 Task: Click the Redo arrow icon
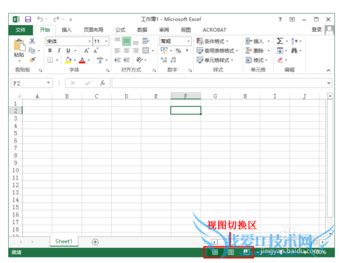(56, 19)
